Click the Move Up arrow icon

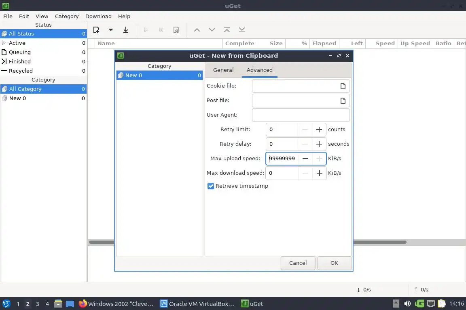click(x=197, y=29)
